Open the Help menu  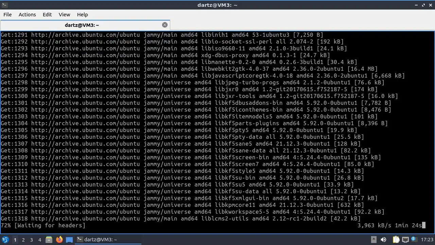tap(82, 14)
